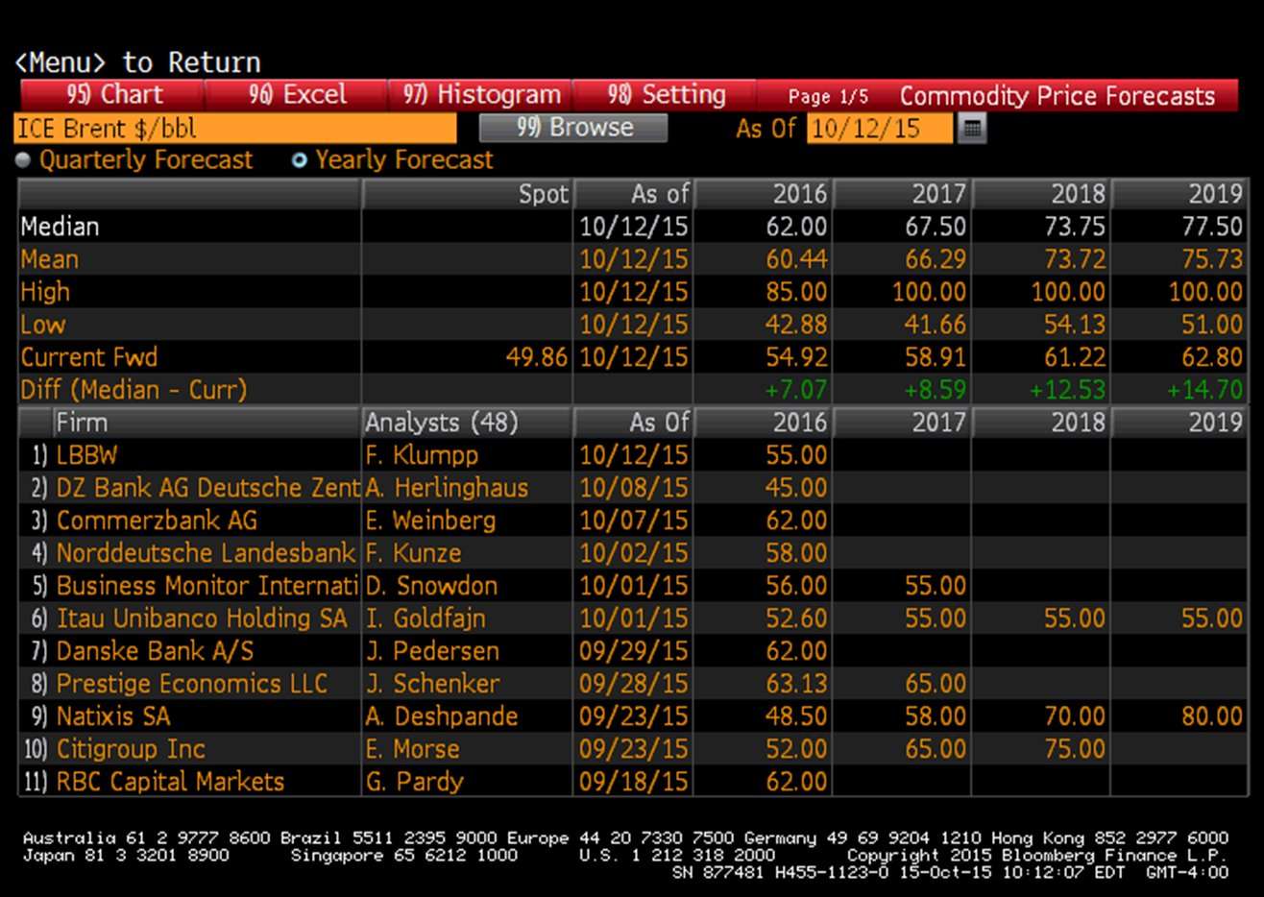
Task: Click the 2016 high value 85.00
Action: click(x=796, y=292)
